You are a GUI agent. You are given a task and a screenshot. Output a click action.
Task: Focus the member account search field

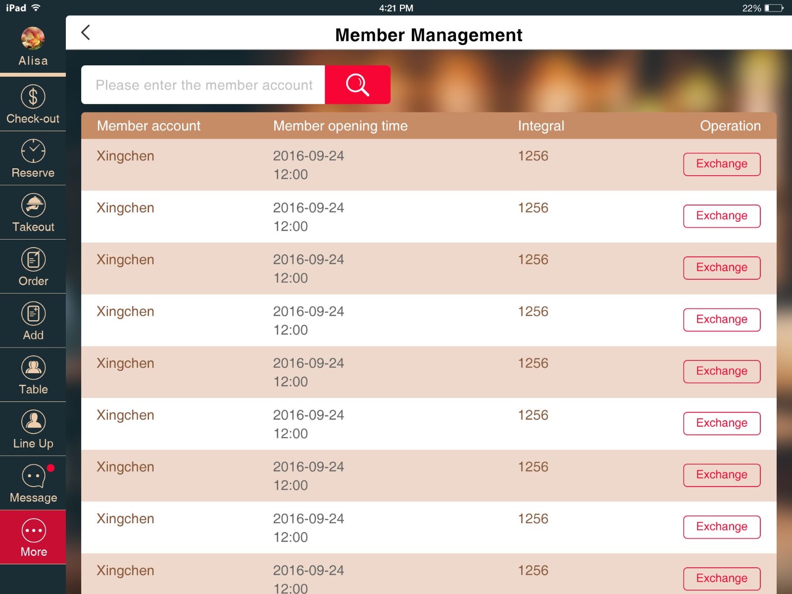pyautogui.click(x=203, y=85)
